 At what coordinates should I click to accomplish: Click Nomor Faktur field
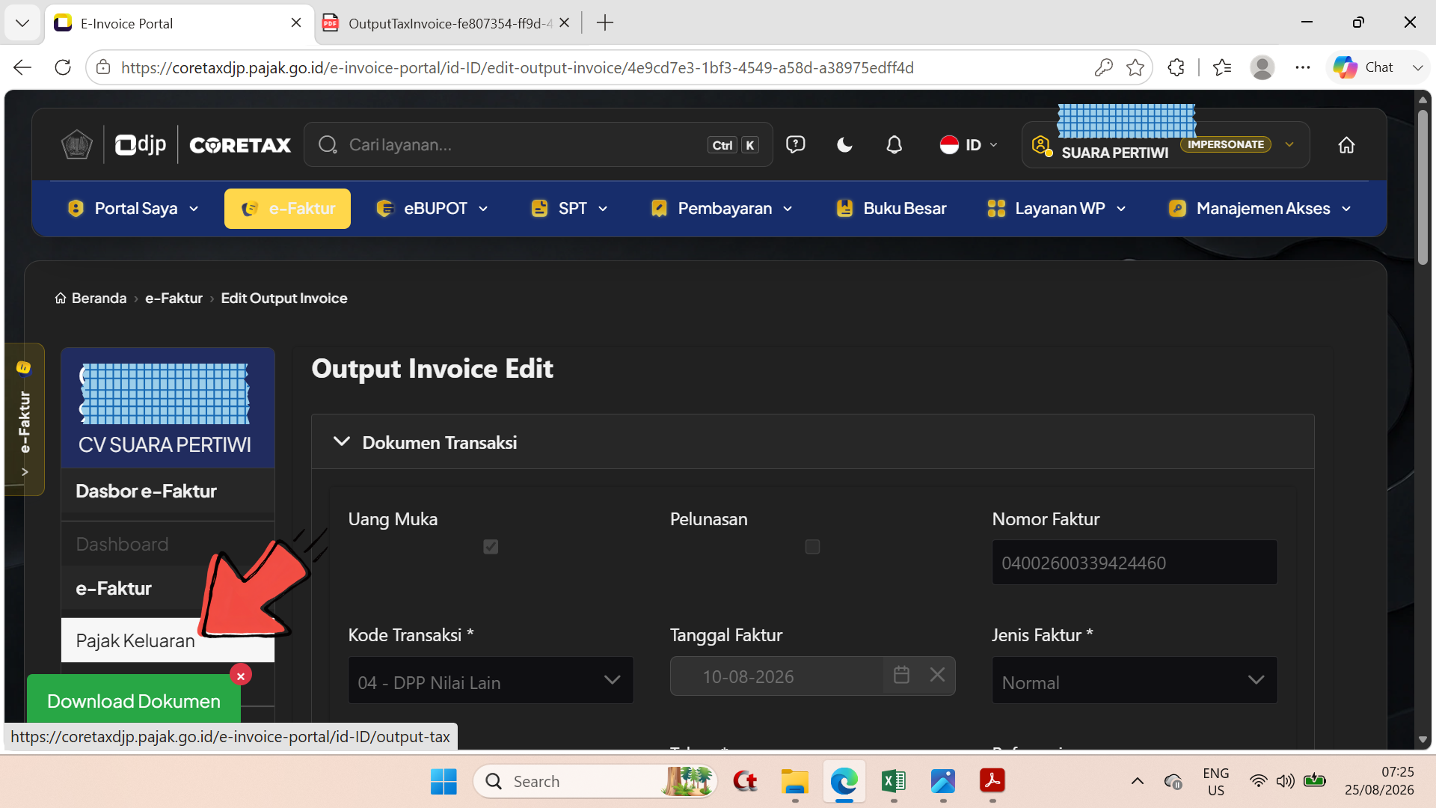coord(1135,563)
